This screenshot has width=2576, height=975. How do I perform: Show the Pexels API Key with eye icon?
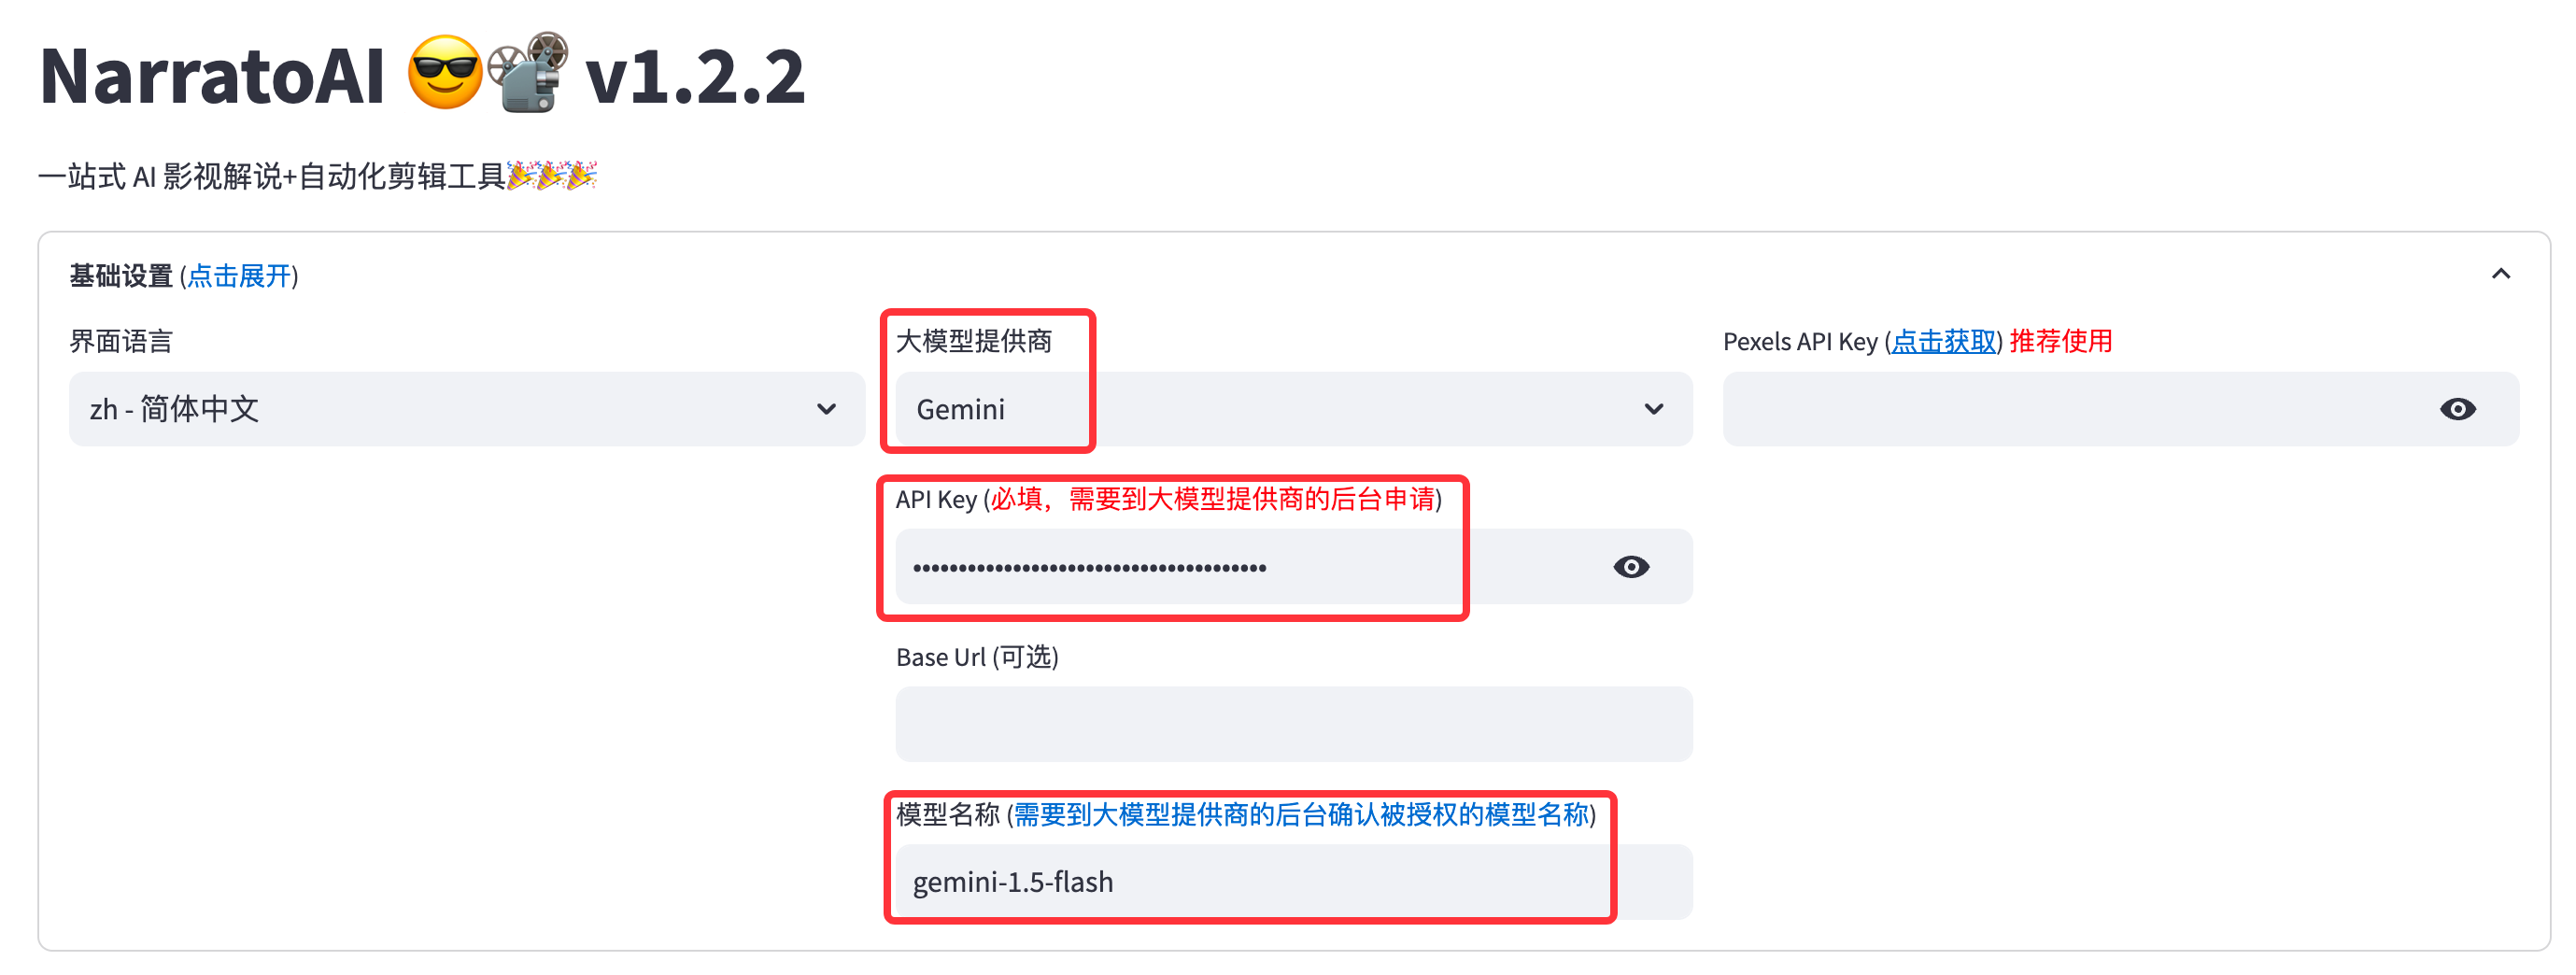coord(2457,409)
